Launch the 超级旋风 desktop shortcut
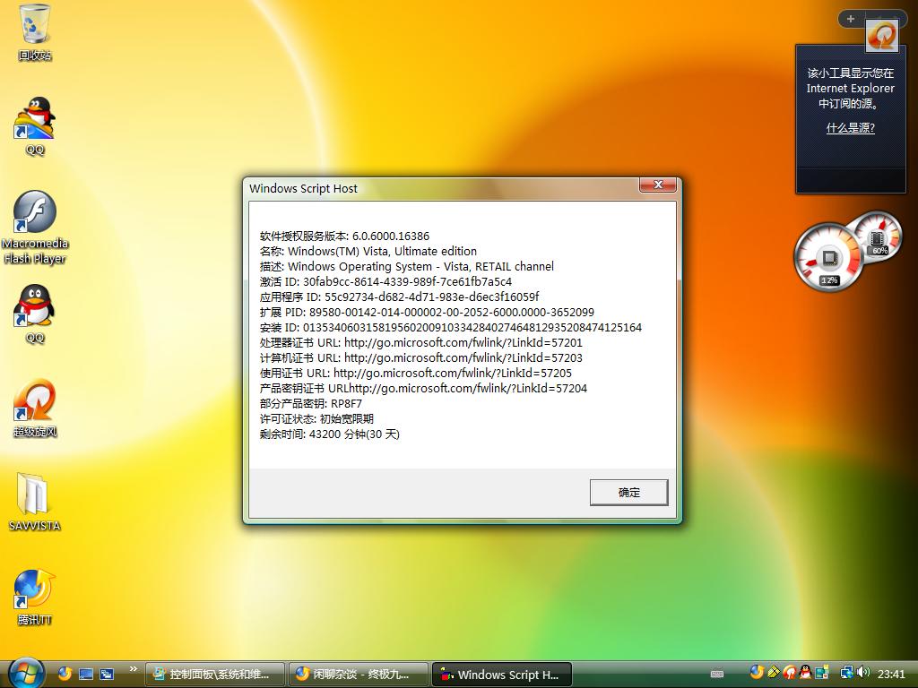The width and height of the screenshot is (918, 688). pyautogui.click(x=35, y=408)
